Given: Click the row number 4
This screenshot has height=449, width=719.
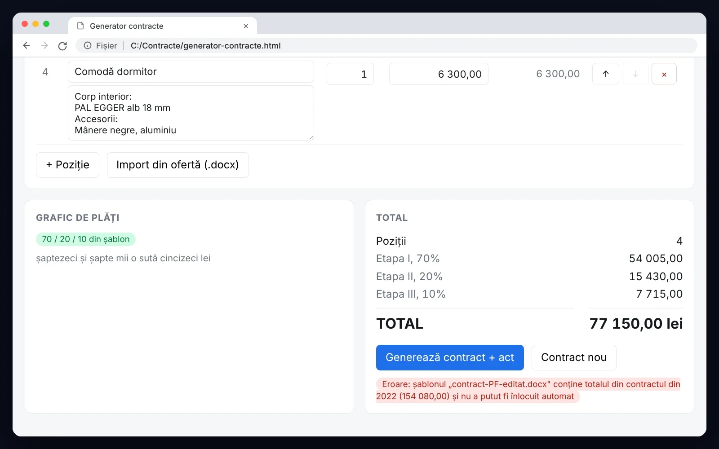Looking at the screenshot, I should click(x=45, y=72).
